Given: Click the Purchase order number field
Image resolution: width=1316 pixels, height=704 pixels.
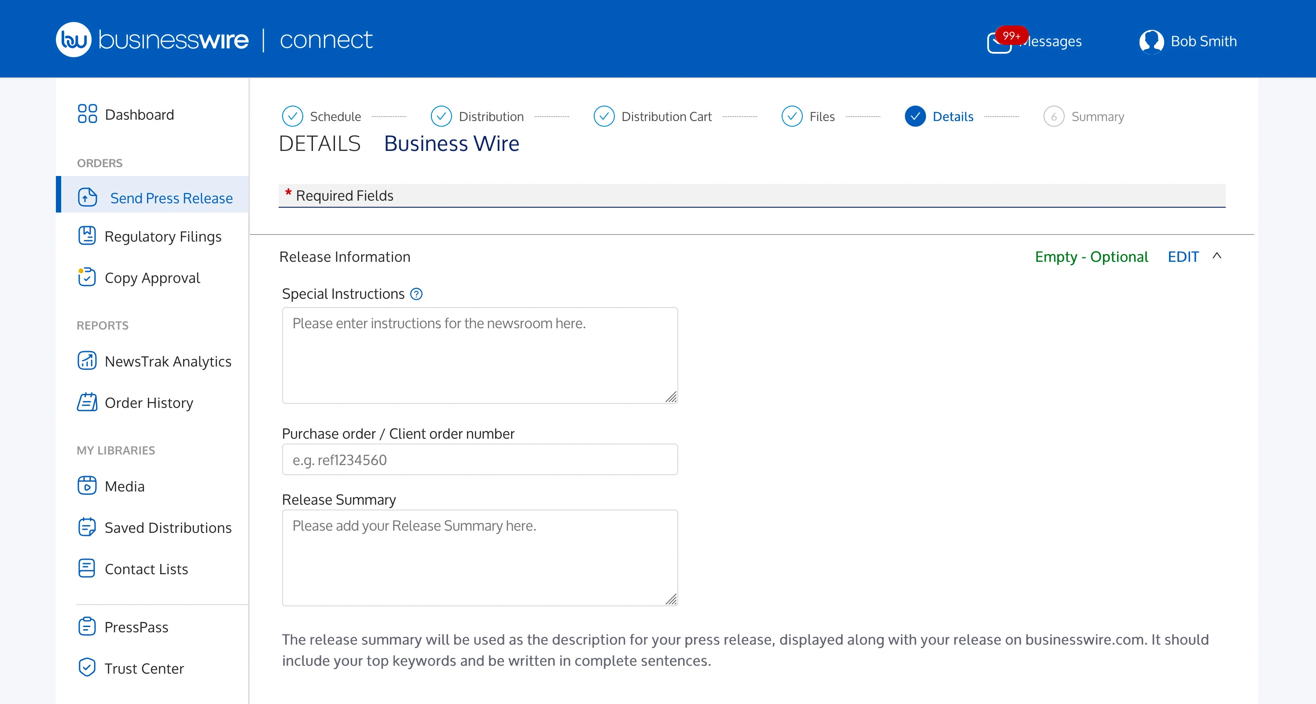Looking at the screenshot, I should click(480, 459).
